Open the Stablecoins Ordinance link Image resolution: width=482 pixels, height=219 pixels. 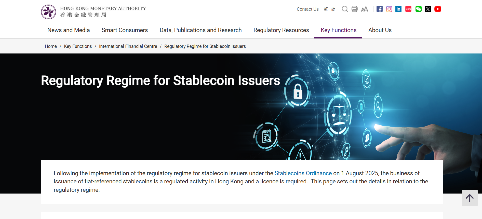[303, 173]
